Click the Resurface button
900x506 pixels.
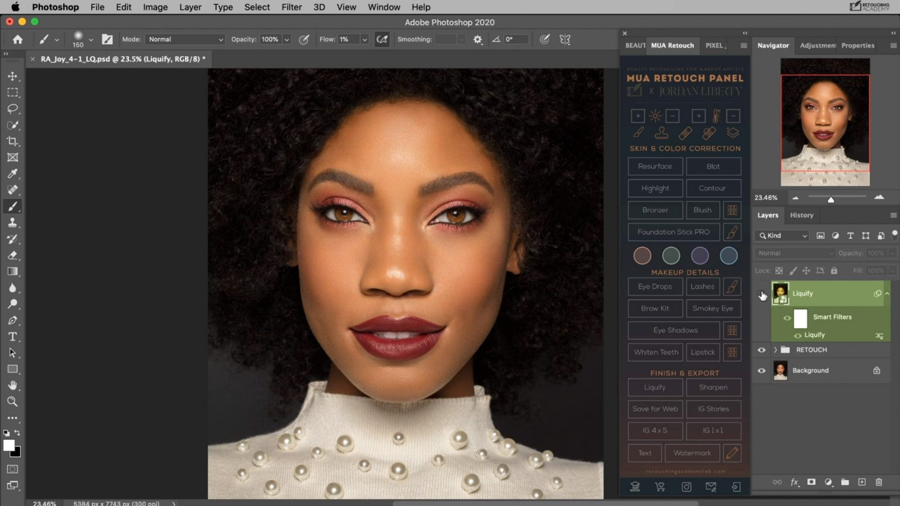click(654, 166)
